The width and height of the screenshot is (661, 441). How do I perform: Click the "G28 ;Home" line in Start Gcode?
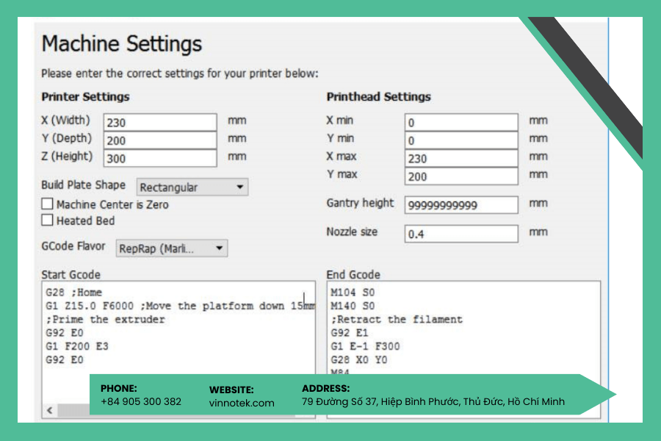(73, 292)
